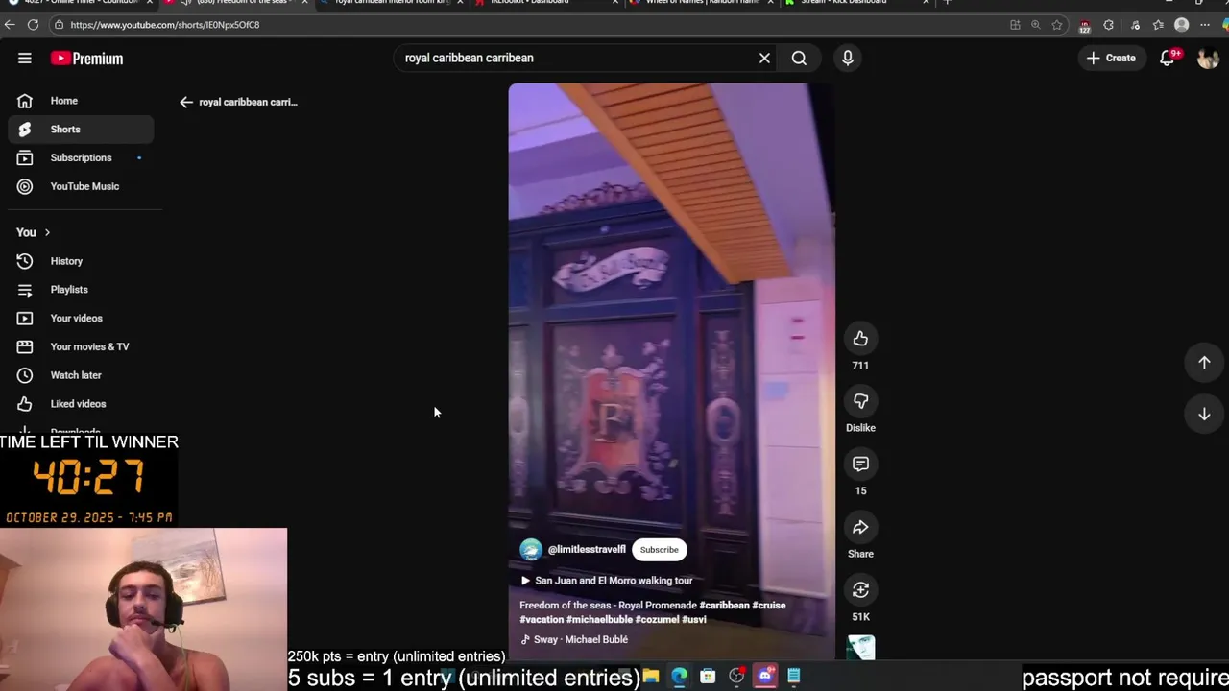Screen dimensions: 1229x691
Task: Click the browser address bar URL
Action: click(x=164, y=25)
